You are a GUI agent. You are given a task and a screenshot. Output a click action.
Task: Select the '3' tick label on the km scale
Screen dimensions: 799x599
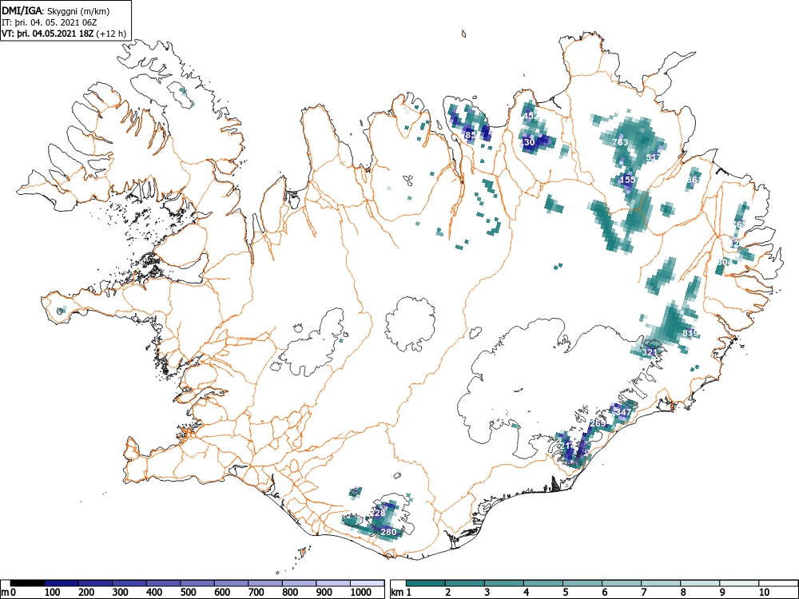[x=487, y=593]
